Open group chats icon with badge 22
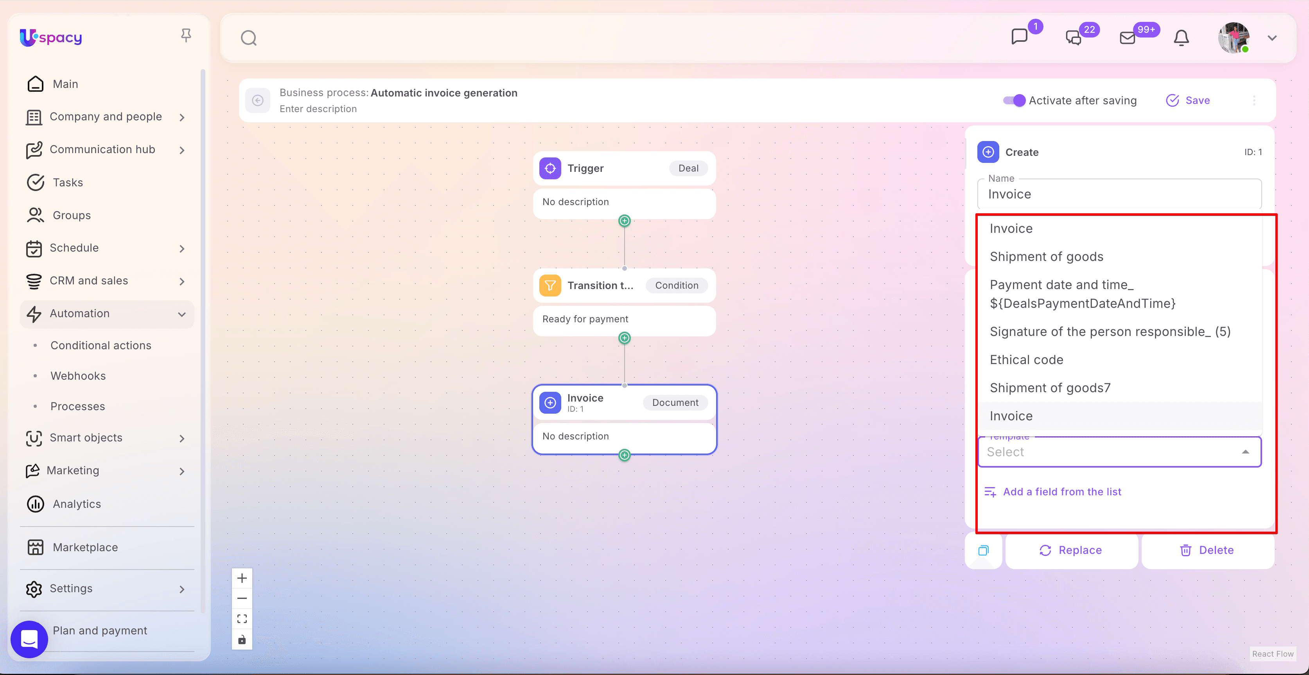This screenshot has width=1309, height=675. click(1074, 38)
